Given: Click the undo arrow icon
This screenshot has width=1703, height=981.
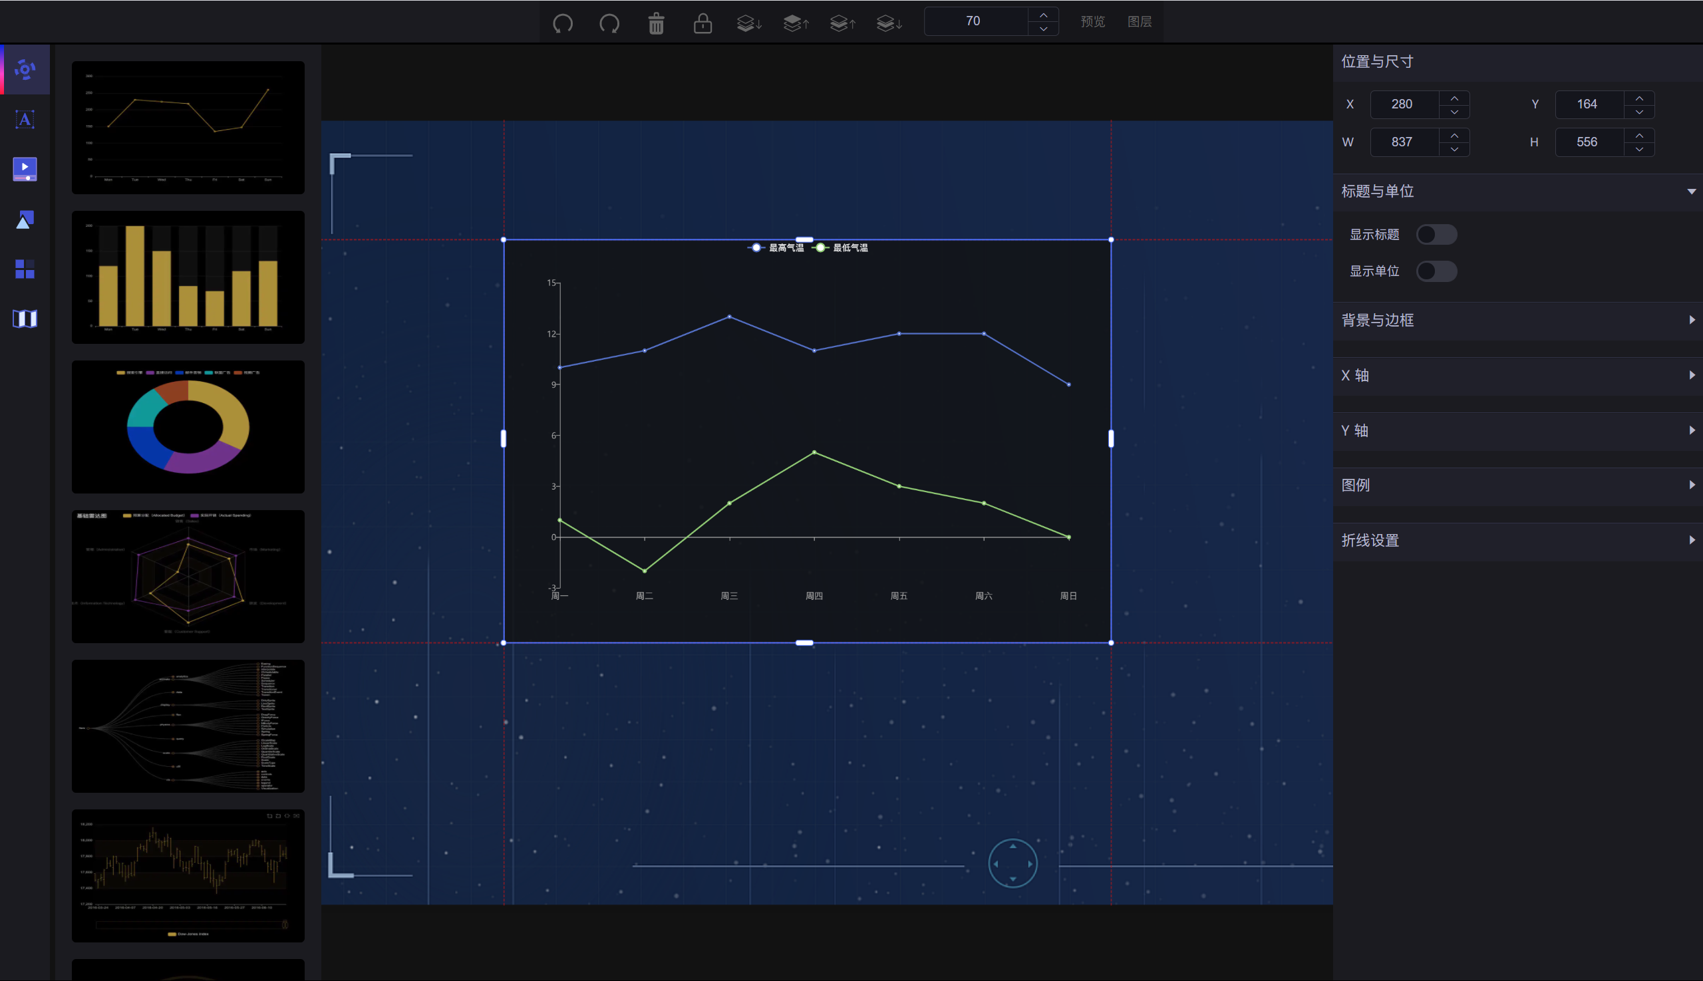Looking at the screenshot, I should click(x=563, y=23).
